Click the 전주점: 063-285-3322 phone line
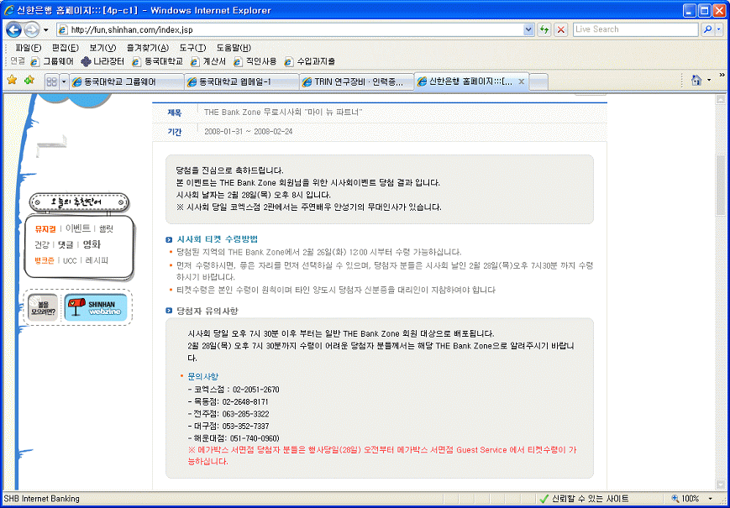The width and height of the screenshot is (730, 508). (228, 414)
